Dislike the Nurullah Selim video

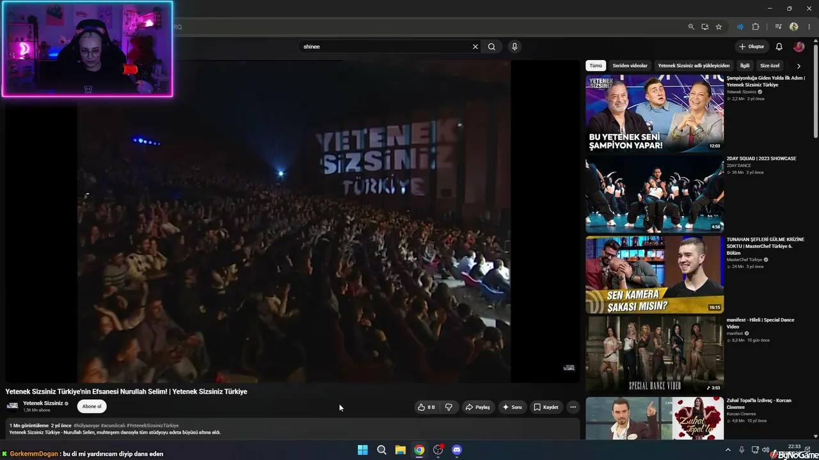point(449,407)
